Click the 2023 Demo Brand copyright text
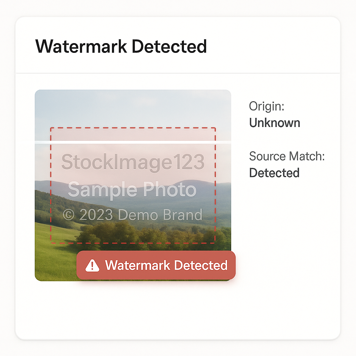356x356 pixels. [141, 215]
